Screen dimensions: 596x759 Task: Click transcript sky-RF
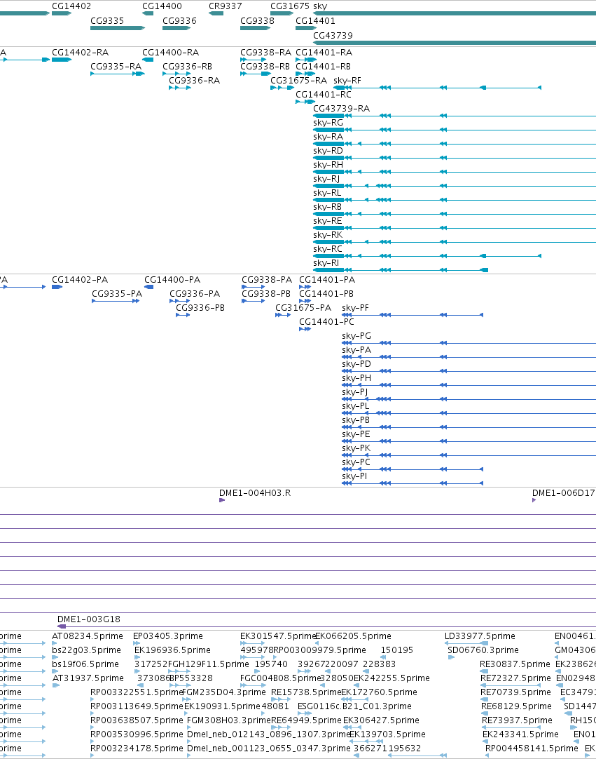(x=347, y=81)
